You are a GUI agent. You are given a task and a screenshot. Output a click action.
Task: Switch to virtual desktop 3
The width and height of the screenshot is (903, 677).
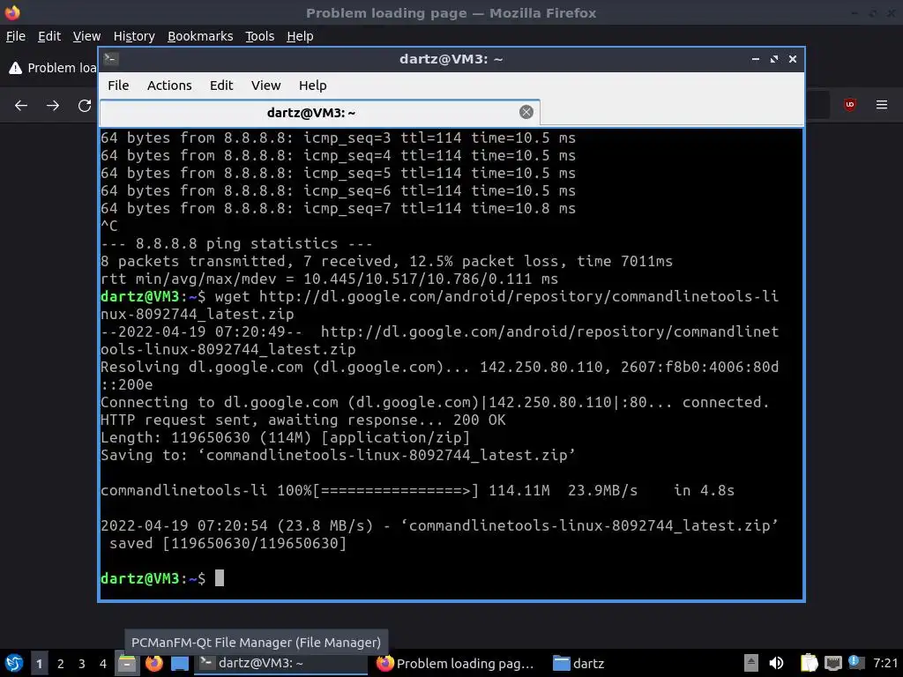pyautogui.click(x=82, y=664)
